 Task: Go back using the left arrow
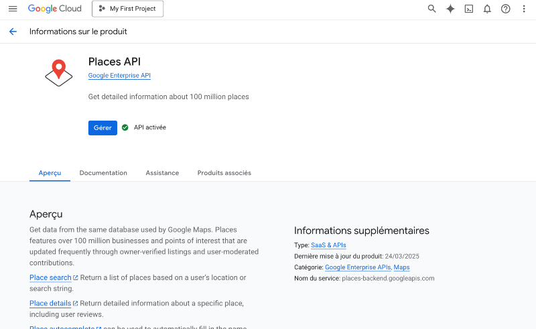coord(13,31)
